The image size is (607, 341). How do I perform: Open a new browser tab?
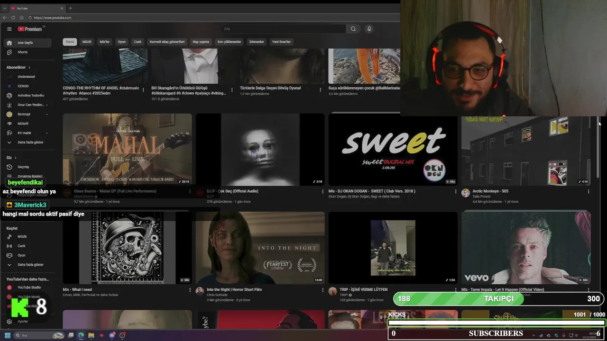click(x=70, y=8)
